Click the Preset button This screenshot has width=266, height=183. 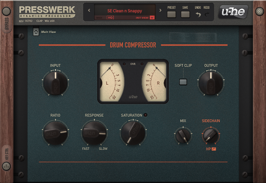pos(171,14)
